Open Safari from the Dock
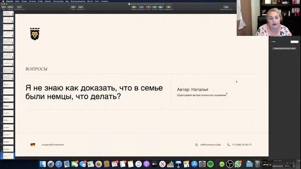 pos(59,164)
